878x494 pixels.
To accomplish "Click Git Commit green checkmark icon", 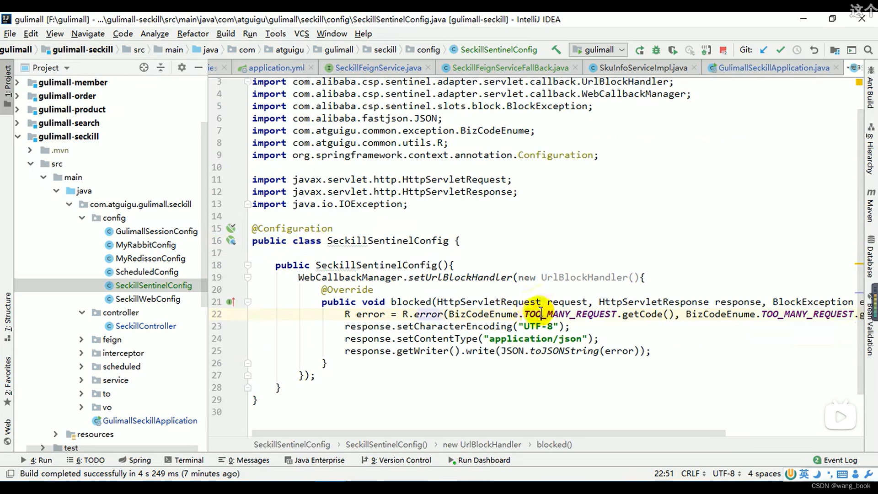I will [780, 50].
